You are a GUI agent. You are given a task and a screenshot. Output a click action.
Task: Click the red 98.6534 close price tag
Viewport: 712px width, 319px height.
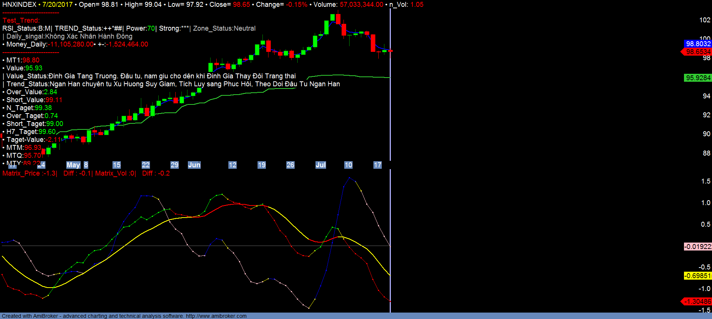[x=698, y=52]
